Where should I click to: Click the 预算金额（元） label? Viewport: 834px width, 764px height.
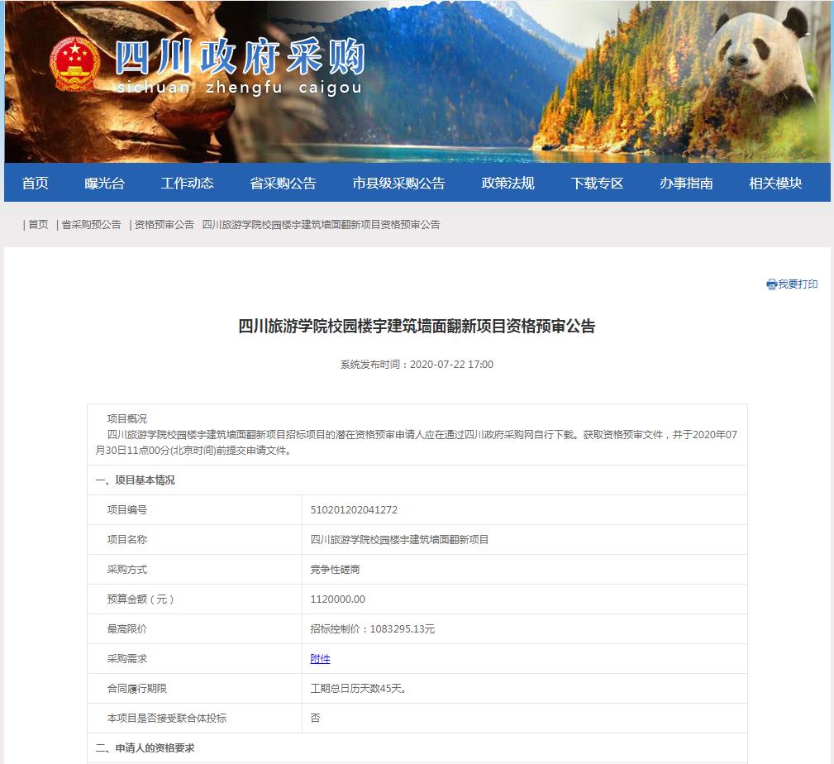click(x=141, y=599)
